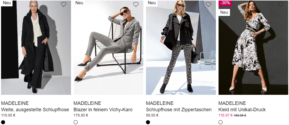The height and width of the screenshot is (125, 289).
Task: View the leopard print trousers product photo
Action: tap(181, 48)
